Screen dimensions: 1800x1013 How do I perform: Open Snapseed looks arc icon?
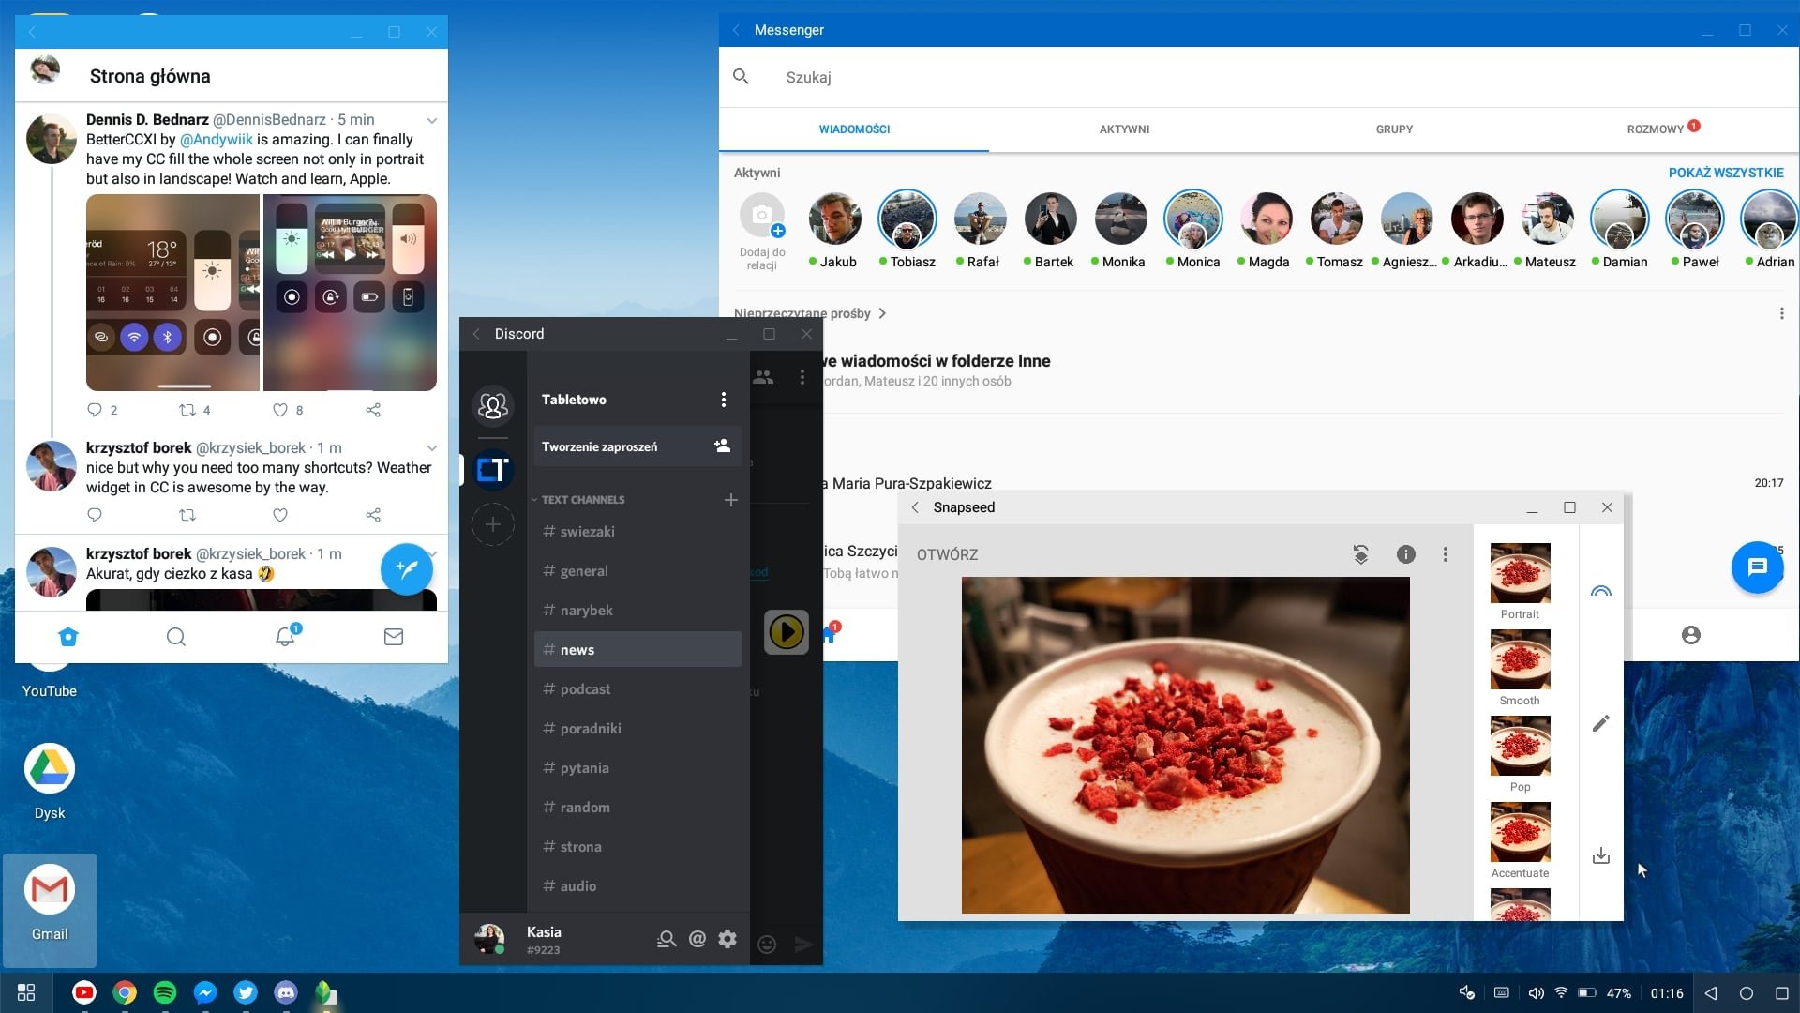tap(1601, 591)
